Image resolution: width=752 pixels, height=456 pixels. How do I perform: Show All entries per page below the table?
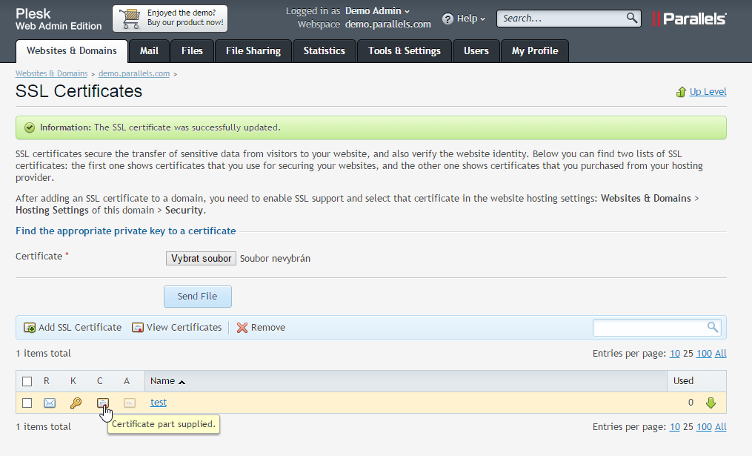click(721, 427)
